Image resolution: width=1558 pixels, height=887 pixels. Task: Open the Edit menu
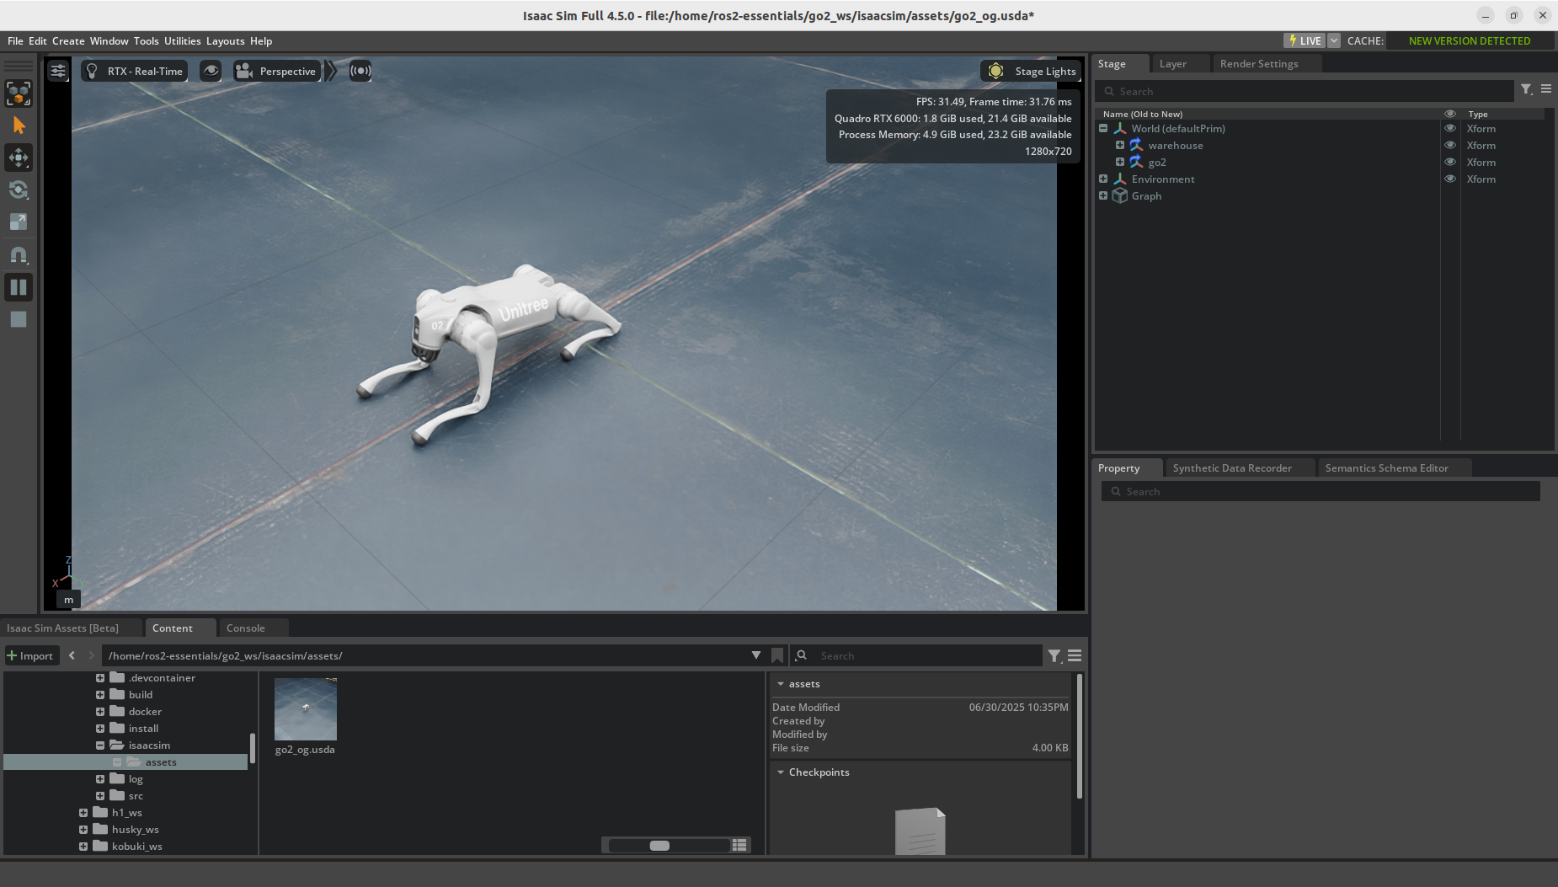[x=38, y=40]
